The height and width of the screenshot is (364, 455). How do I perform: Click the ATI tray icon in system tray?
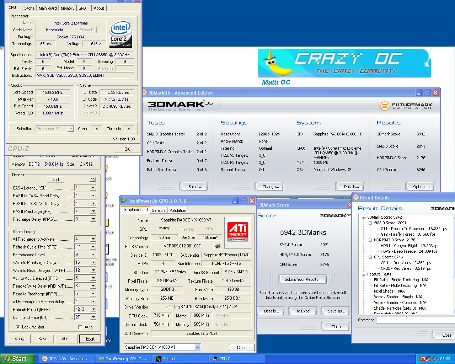click(x=422, y=359)
